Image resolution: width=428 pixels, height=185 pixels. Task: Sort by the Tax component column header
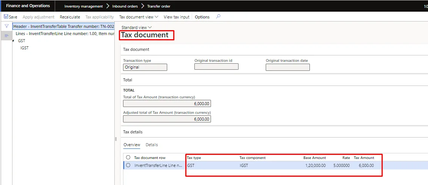click(x=252, y=158)
